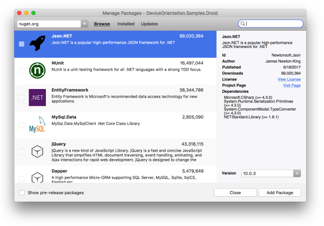Close the window with red button
This screenshot has height=226, width=324.
pos(19,13)
